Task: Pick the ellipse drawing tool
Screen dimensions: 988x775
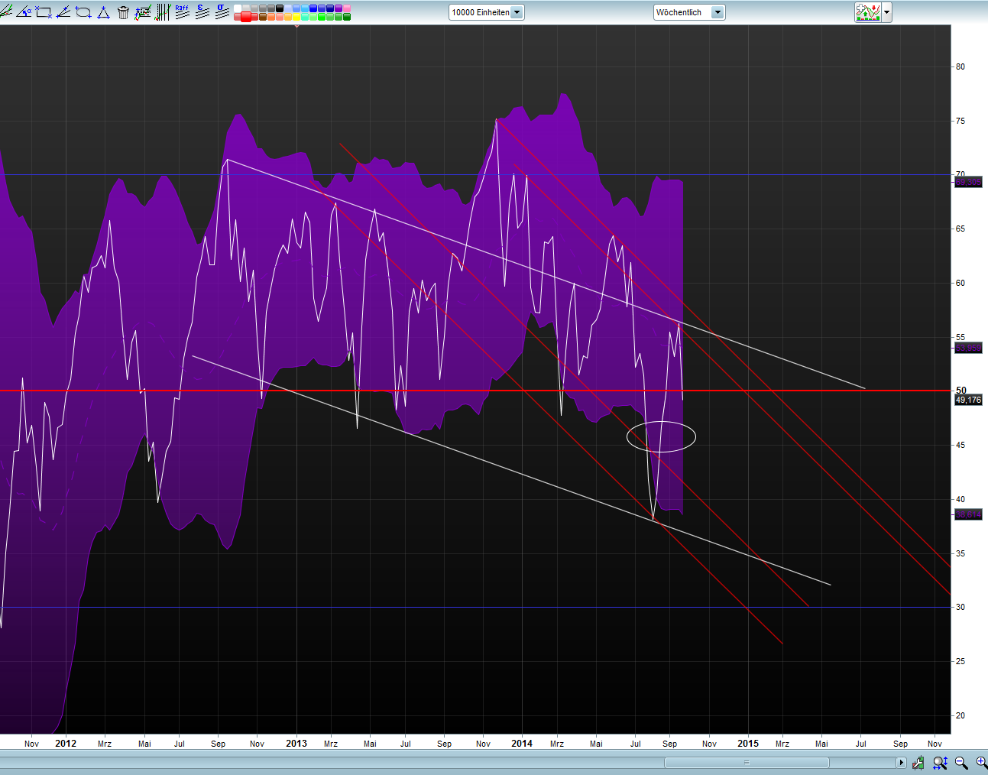Action: point(83,12)
